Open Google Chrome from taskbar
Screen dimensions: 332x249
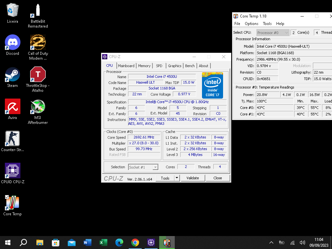[135, 243]
